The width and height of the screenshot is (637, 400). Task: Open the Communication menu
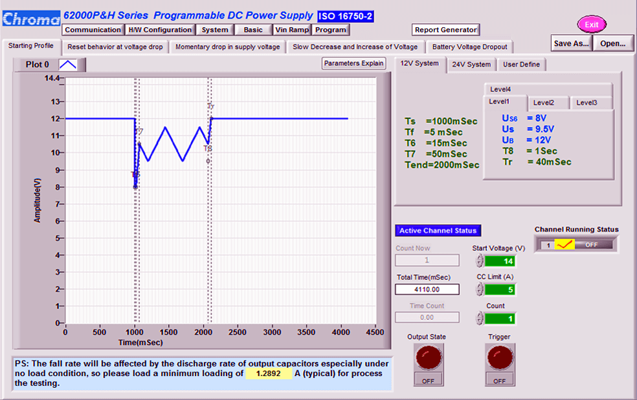tap(93, 30)
